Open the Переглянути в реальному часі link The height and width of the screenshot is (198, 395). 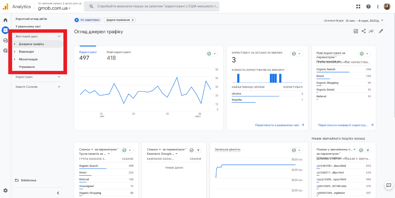(277, 125)
